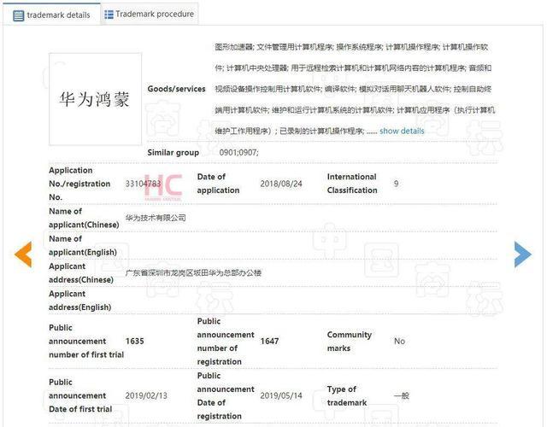Select applicant name 华为技术有限公司
The height and width of the screenshot is (427, 547).
[156, 218]
